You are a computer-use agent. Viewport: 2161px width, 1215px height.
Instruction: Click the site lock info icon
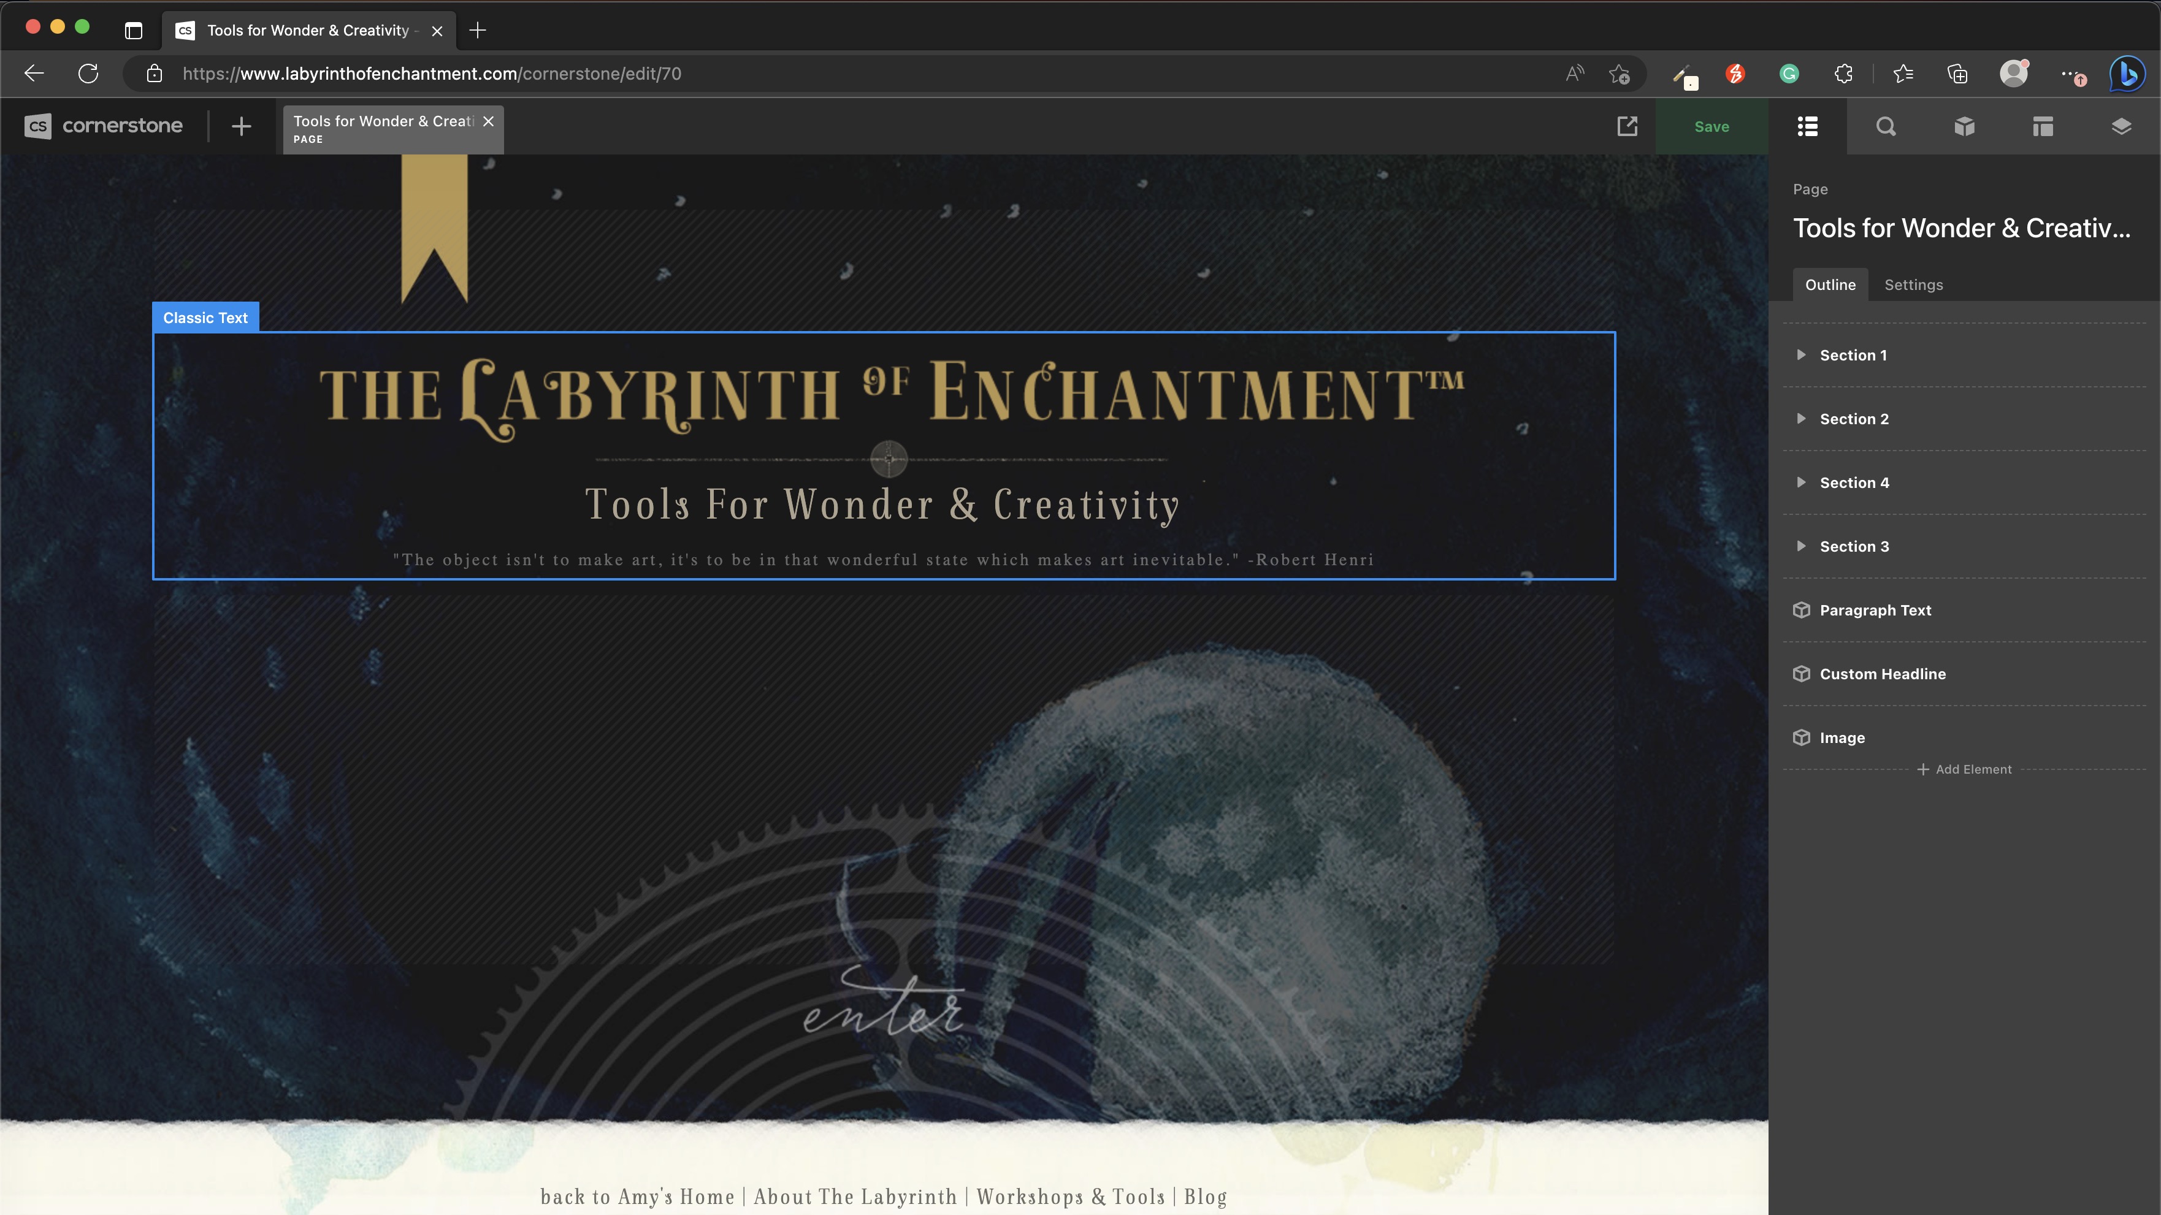click(155, 74)
